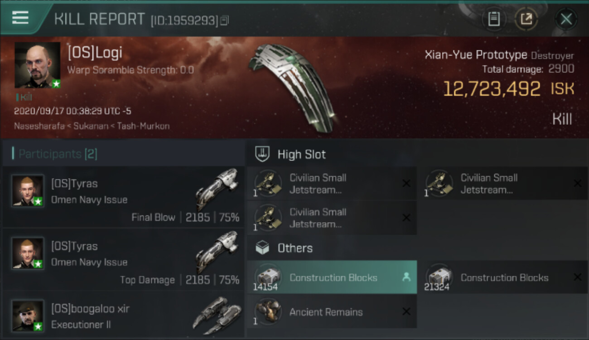Select the top-right Civilian Small Jetstream item

(503, 183)
